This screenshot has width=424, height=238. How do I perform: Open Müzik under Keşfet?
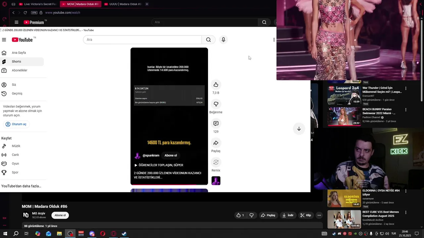coord(22,146)
